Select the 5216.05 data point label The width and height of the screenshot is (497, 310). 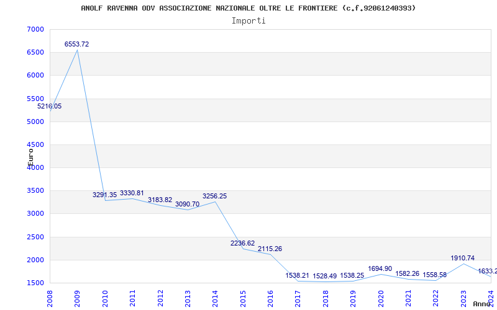(x=49, y=107)
